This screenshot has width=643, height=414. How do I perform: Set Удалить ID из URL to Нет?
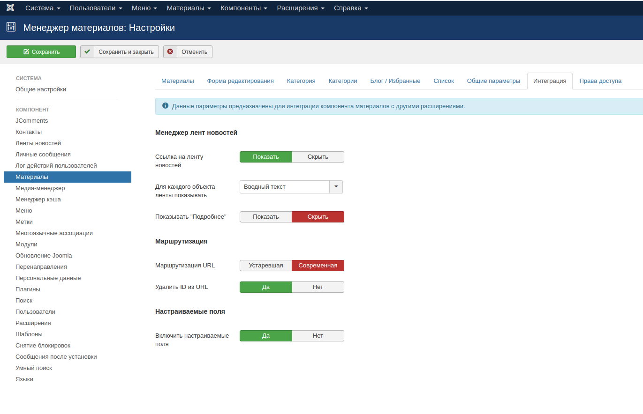318,287
